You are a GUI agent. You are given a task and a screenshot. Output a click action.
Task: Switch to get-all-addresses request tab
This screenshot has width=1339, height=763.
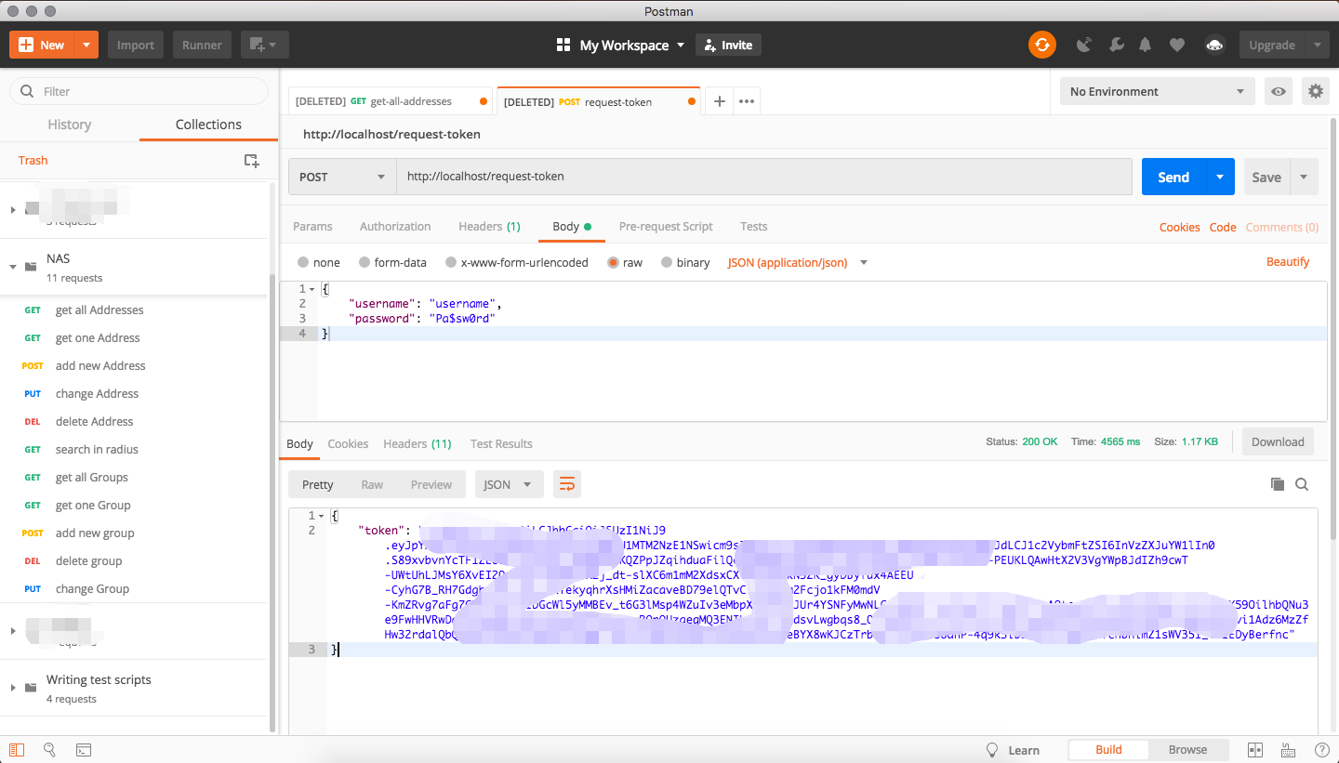391,101
